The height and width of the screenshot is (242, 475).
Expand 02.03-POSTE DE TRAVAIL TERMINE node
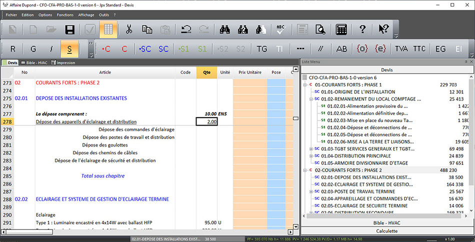(311, 191)
